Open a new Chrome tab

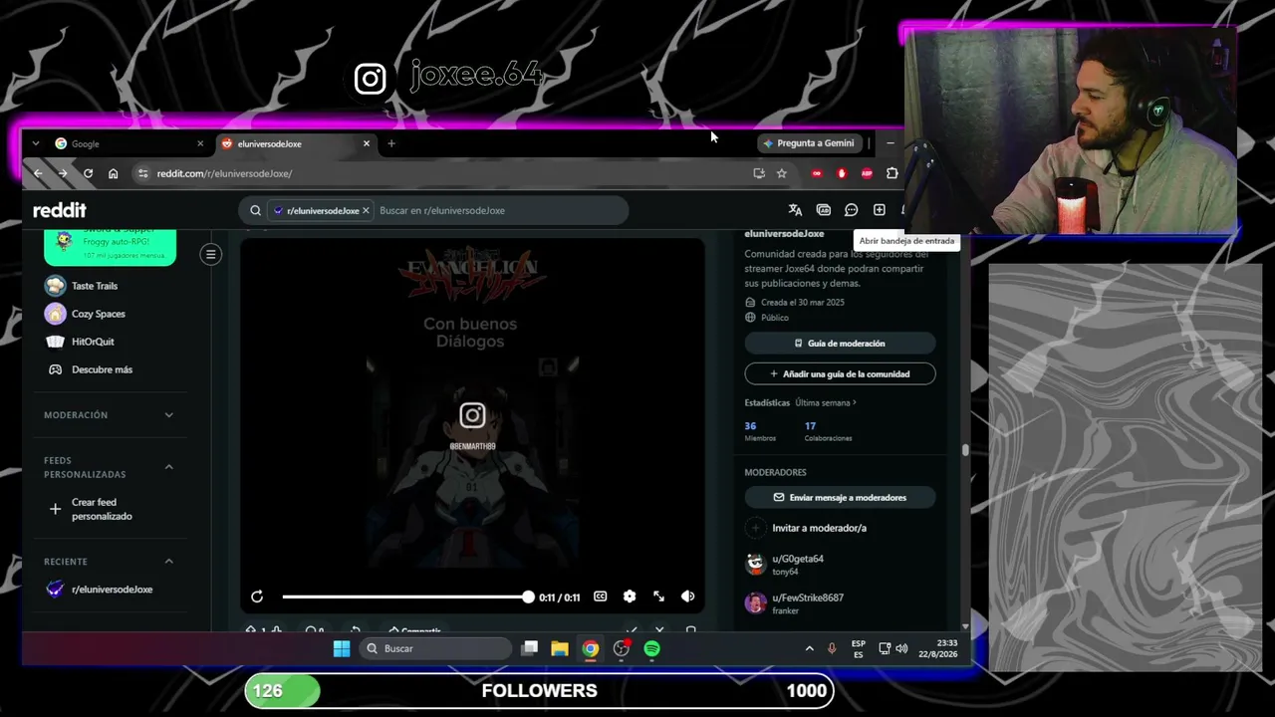(391, 143)
